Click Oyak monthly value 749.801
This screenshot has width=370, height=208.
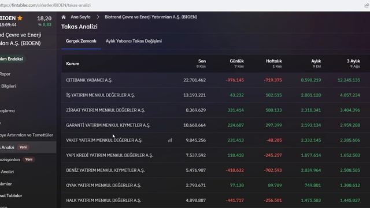tap(313, 185)
